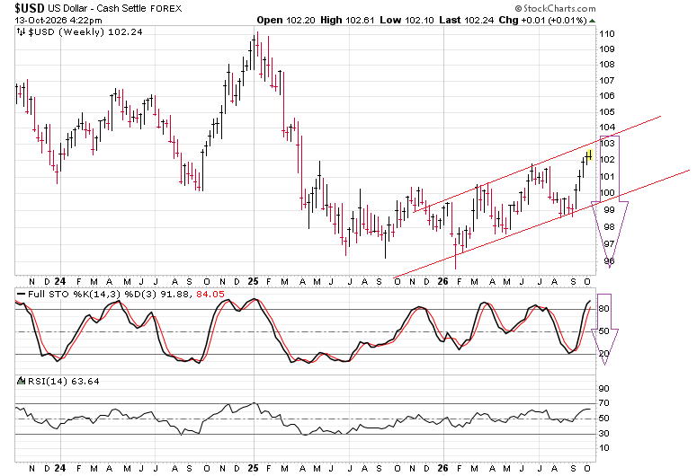Click the 80 level on stochastic axis
697x476 pixels.
tap(604, 309)
